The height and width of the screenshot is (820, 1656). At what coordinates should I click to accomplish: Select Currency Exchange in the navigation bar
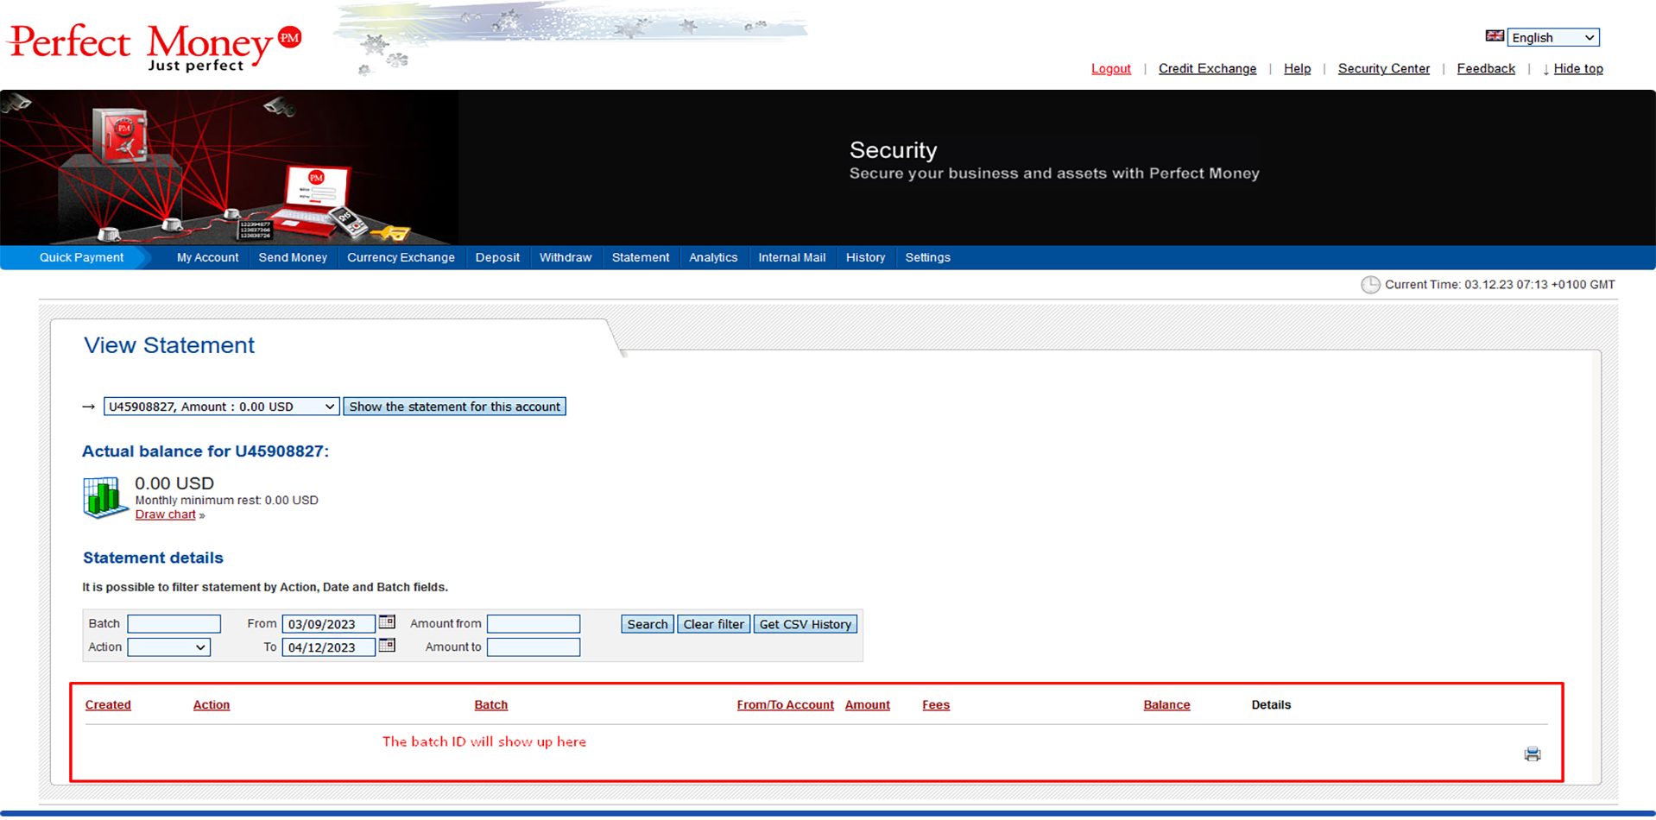(x=401, y=257)
